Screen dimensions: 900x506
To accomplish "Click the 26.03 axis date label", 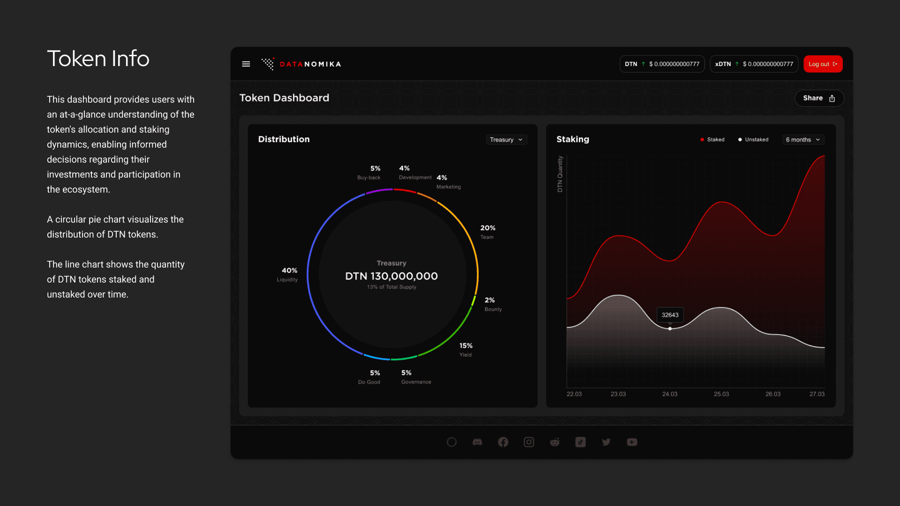I will click(x=772, y=394).
